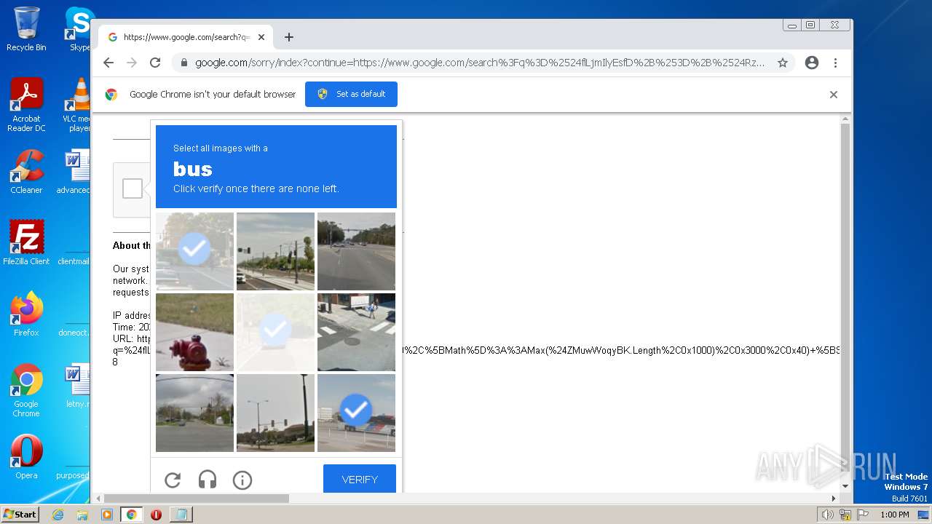Open Internet Explorer from taskbar
932x524 pixels.
coord(58,515)
